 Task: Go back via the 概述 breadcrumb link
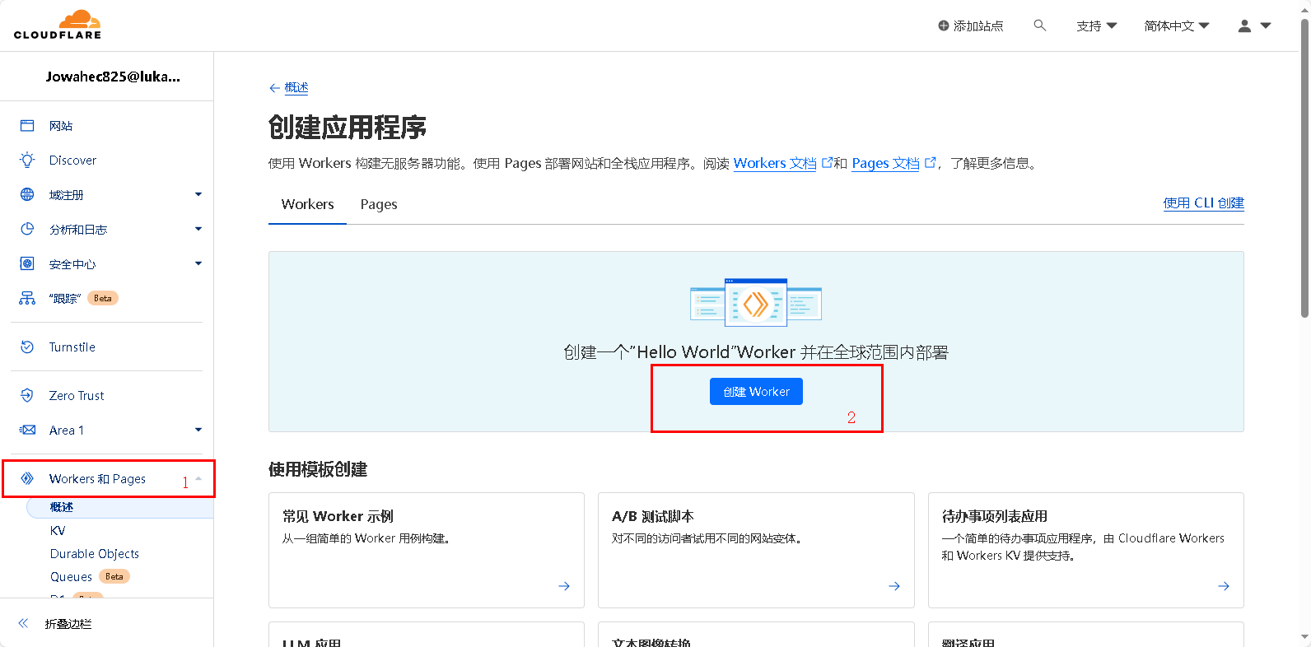[x=296, y=88]
